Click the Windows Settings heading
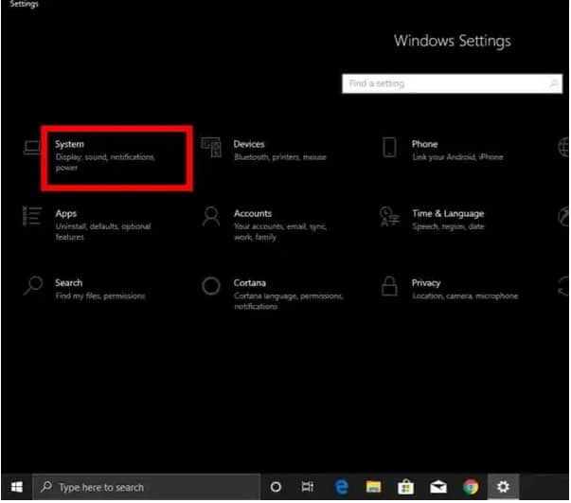571x503 pixels. point(453,41)
